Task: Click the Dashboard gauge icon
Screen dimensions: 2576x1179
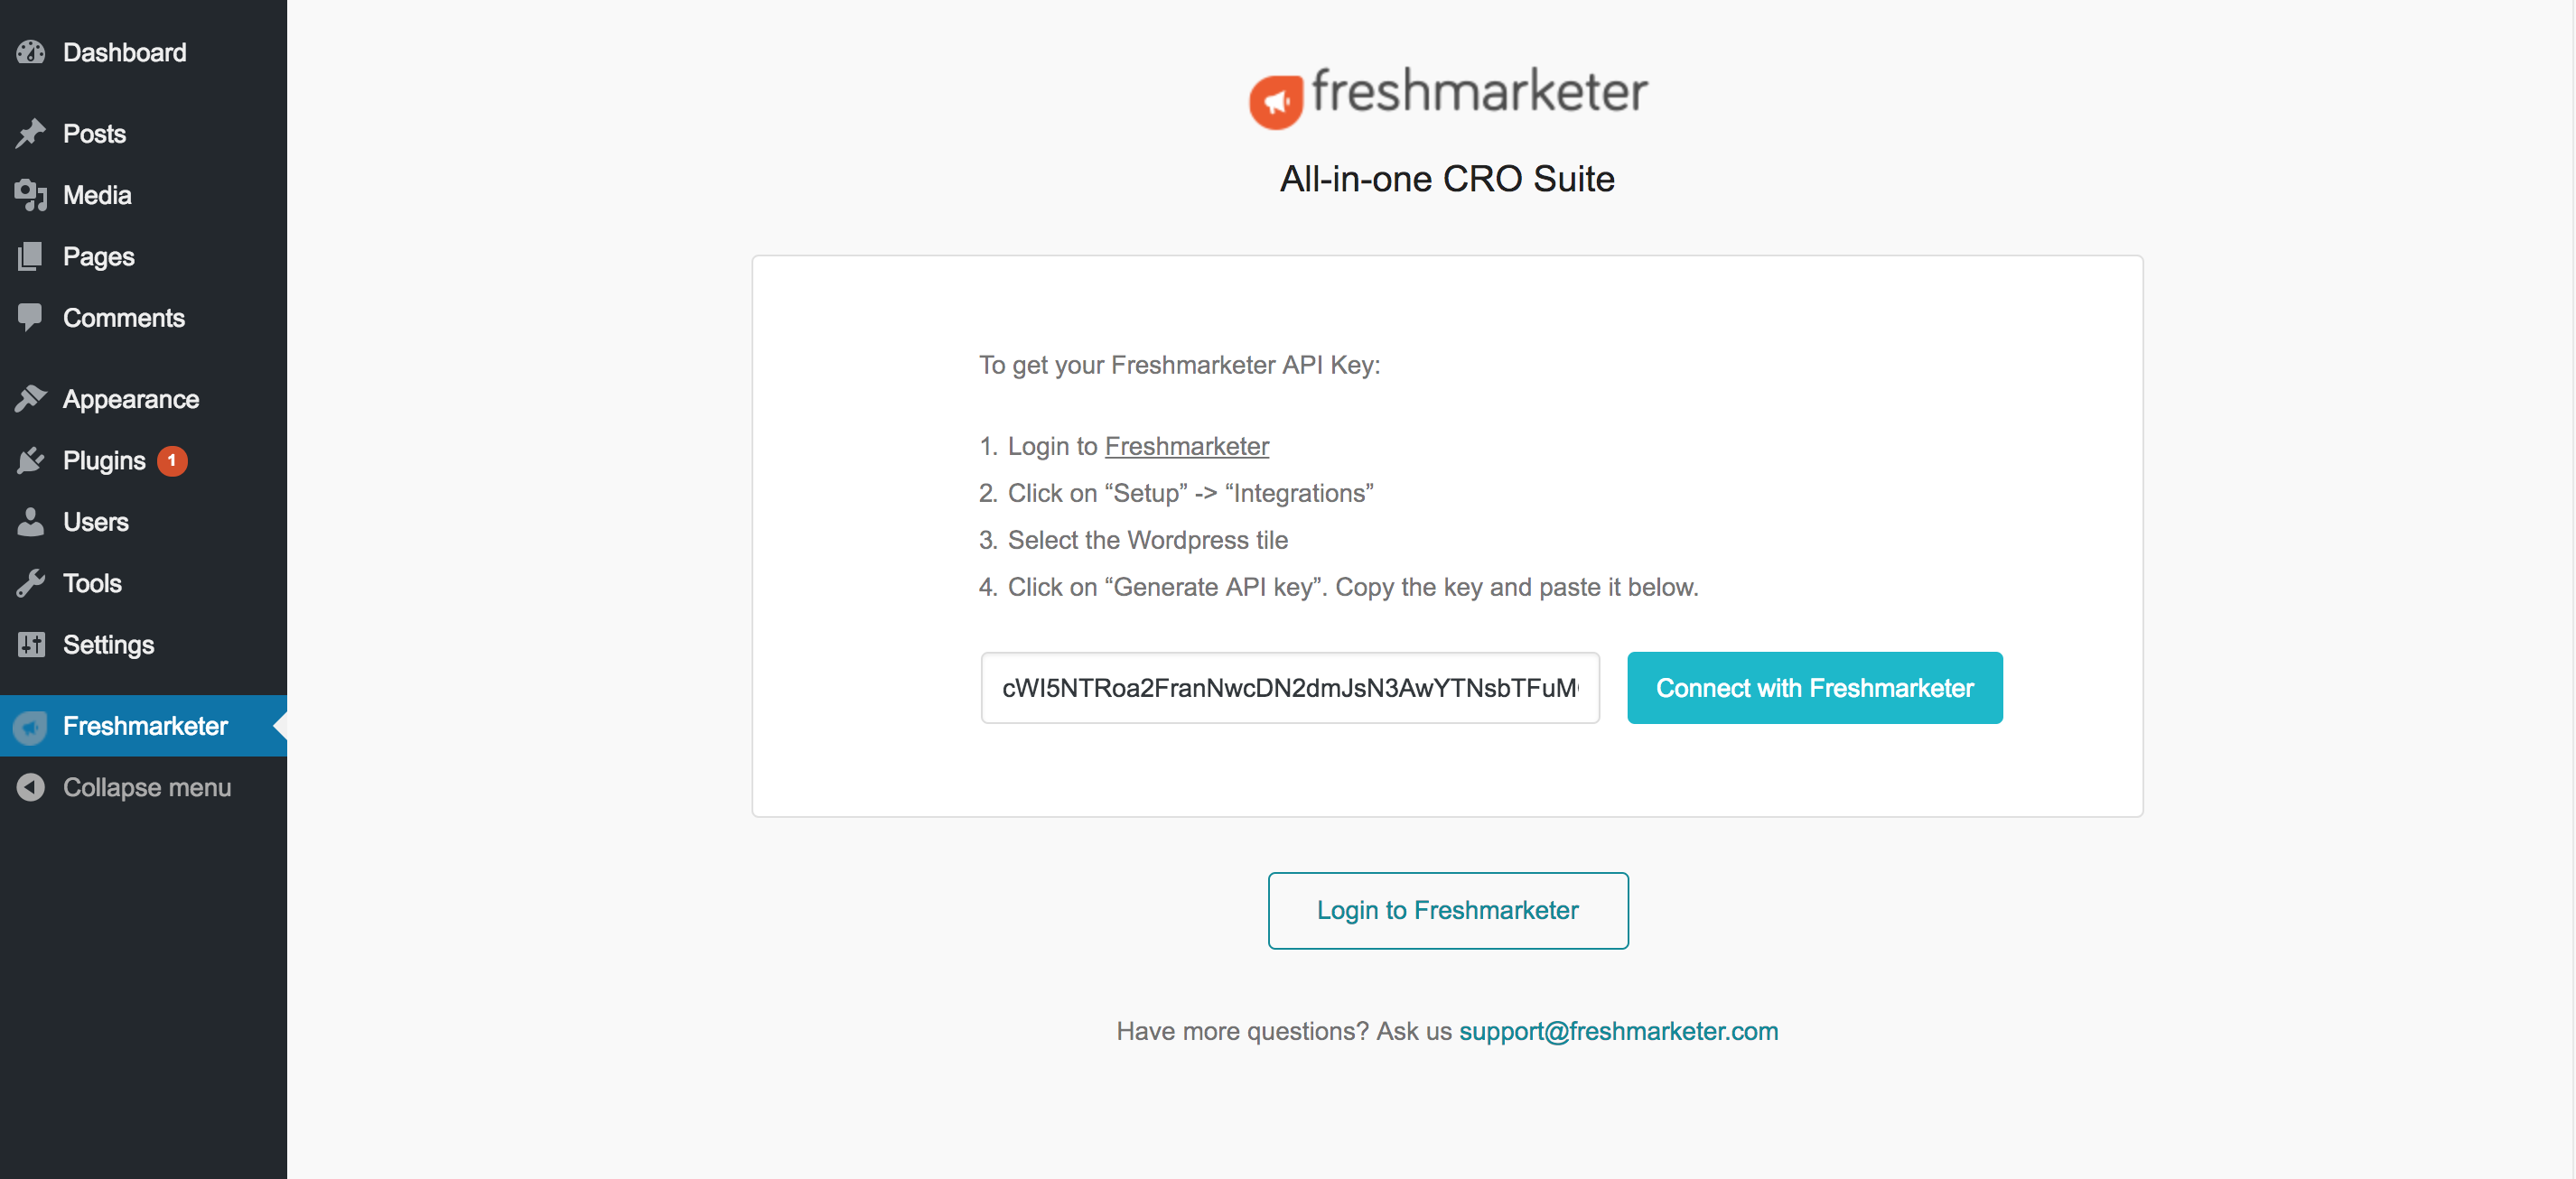Action: (x=31, y=52)
